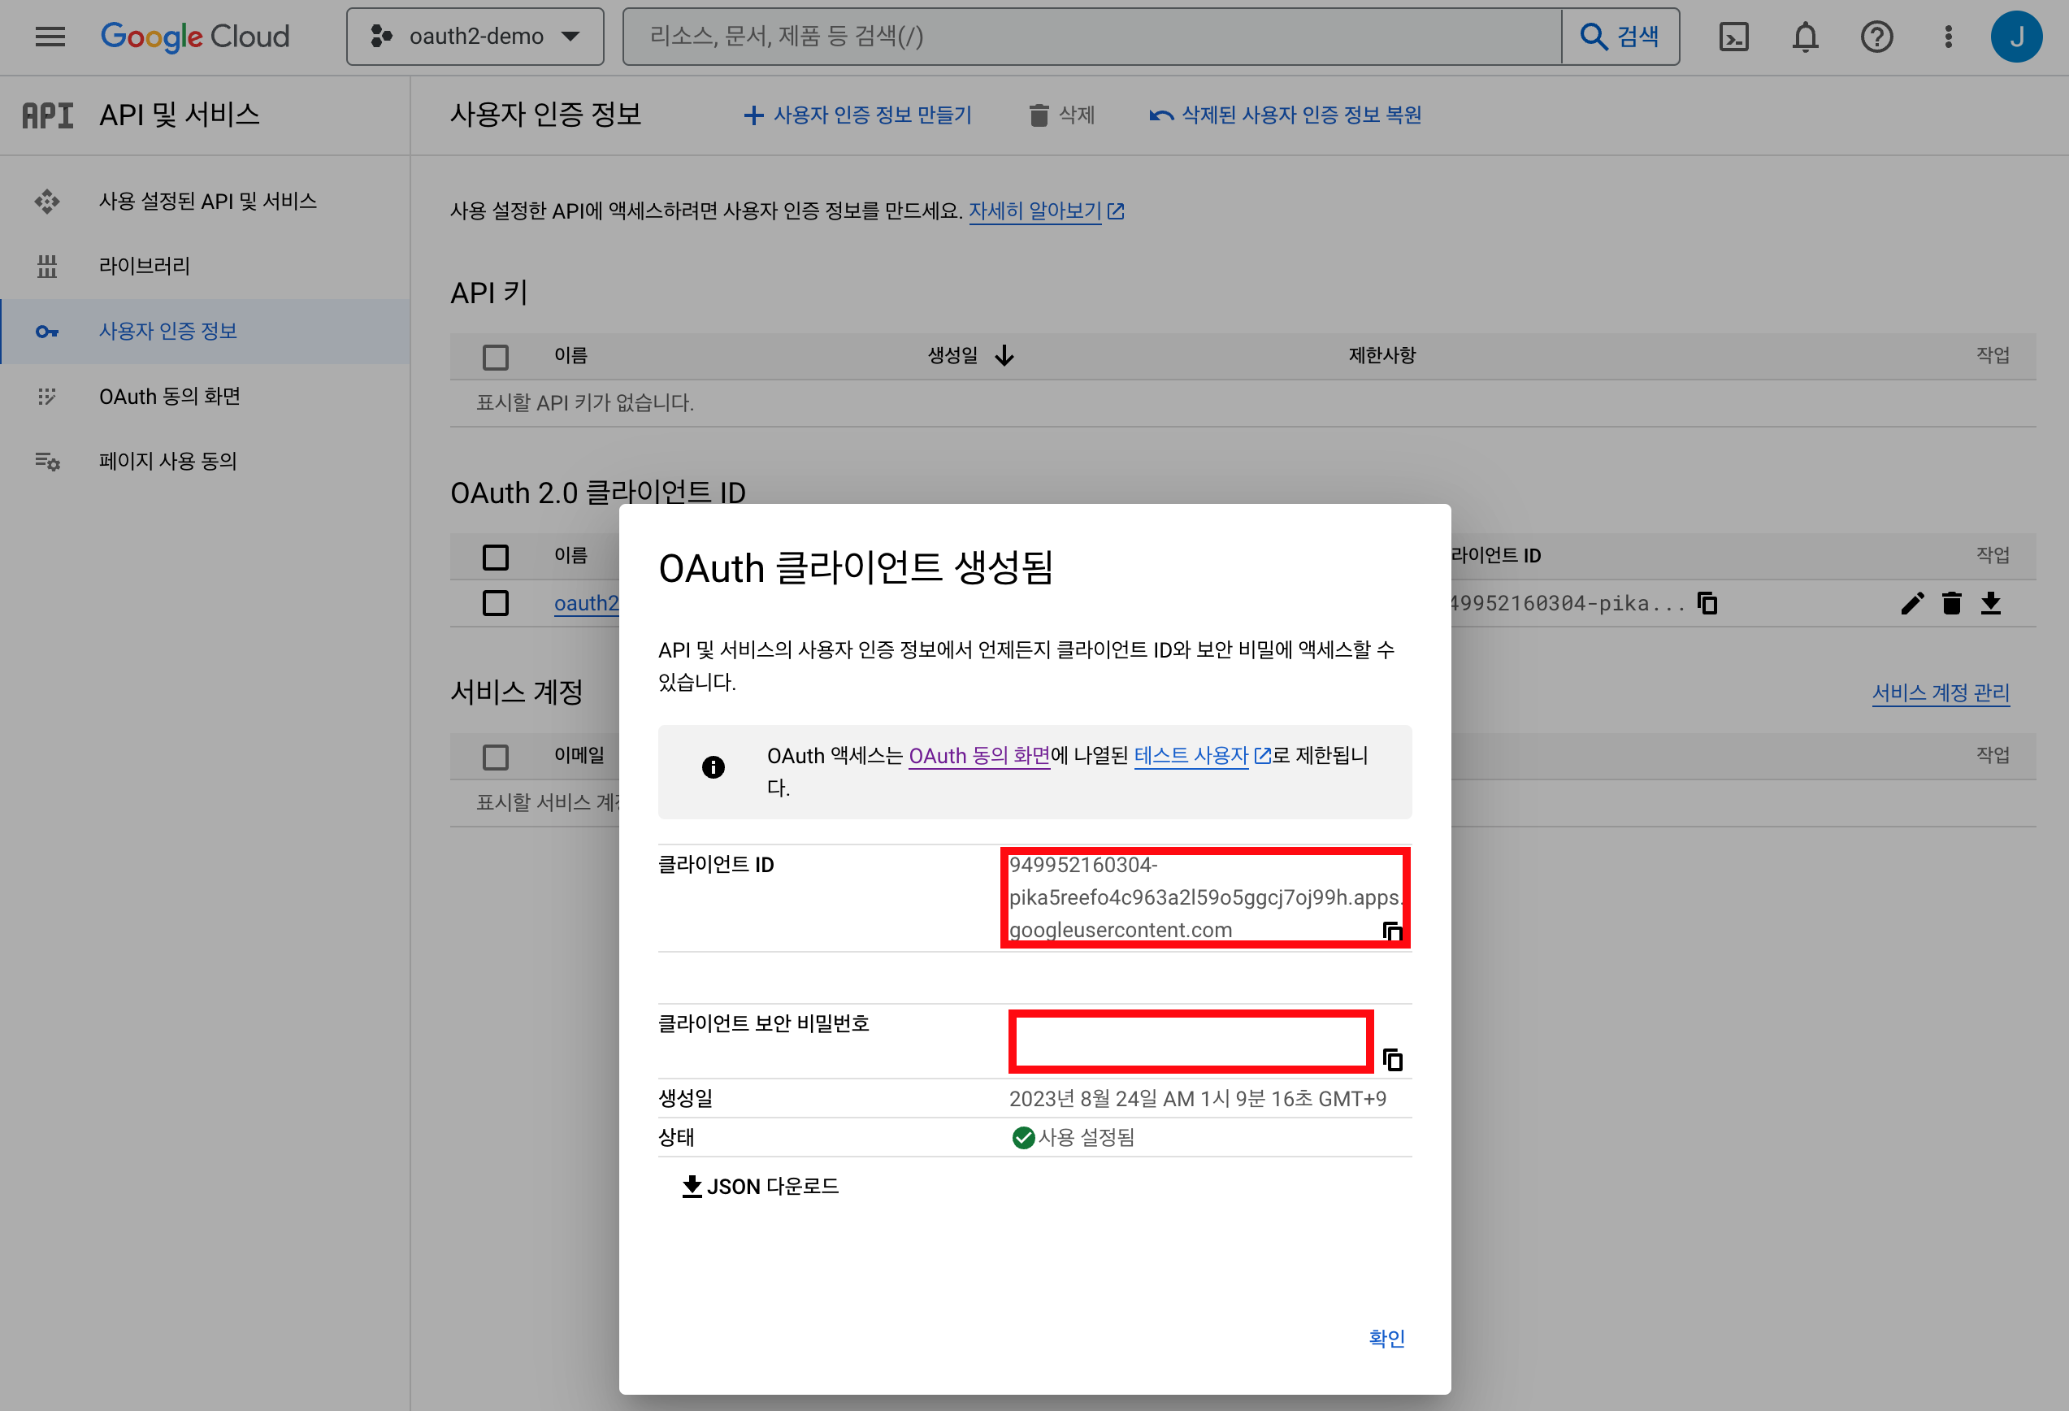
Task: Click the Google Cloud logo
Action: 195,37
